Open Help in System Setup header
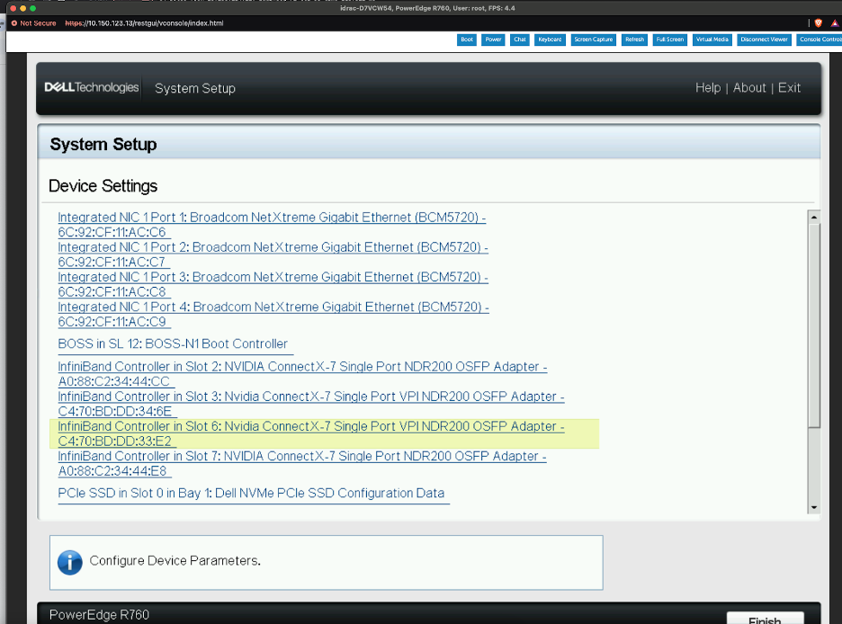Screen dimensions: 842x624 708,87
